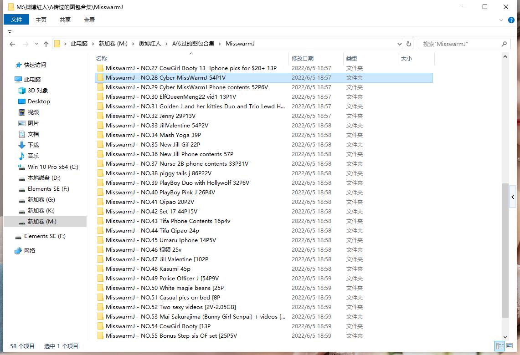The image size is (520, 355).
Task: Click the 3D 对象 icon in sidebar
Action: click(x=22, y=91)
